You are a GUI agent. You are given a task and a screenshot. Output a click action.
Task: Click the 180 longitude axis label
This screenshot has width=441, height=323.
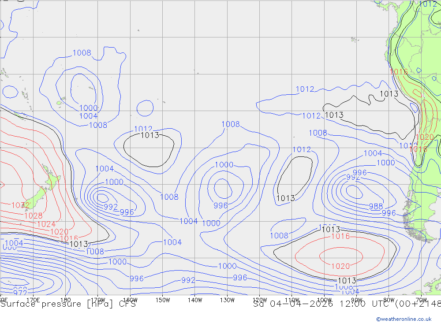point(66,300)
